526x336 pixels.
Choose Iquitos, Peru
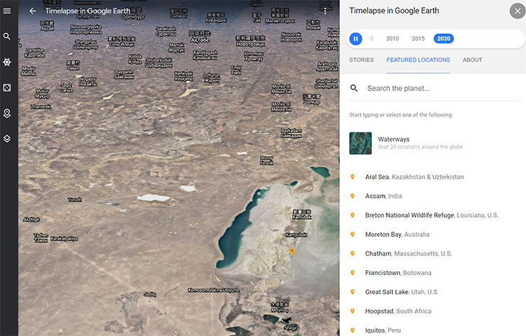382,330
